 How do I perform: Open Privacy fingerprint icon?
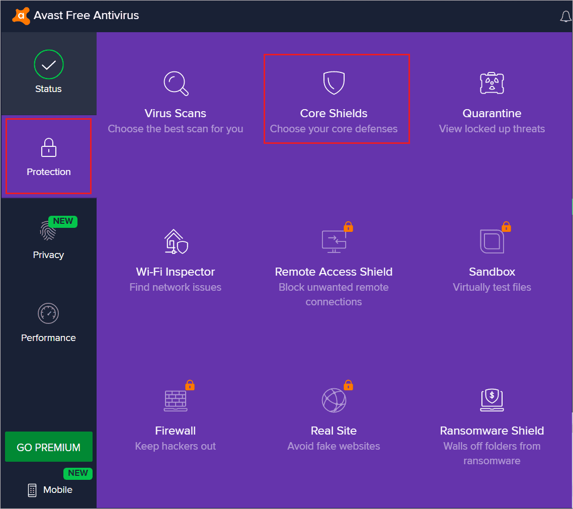point(48,231)
